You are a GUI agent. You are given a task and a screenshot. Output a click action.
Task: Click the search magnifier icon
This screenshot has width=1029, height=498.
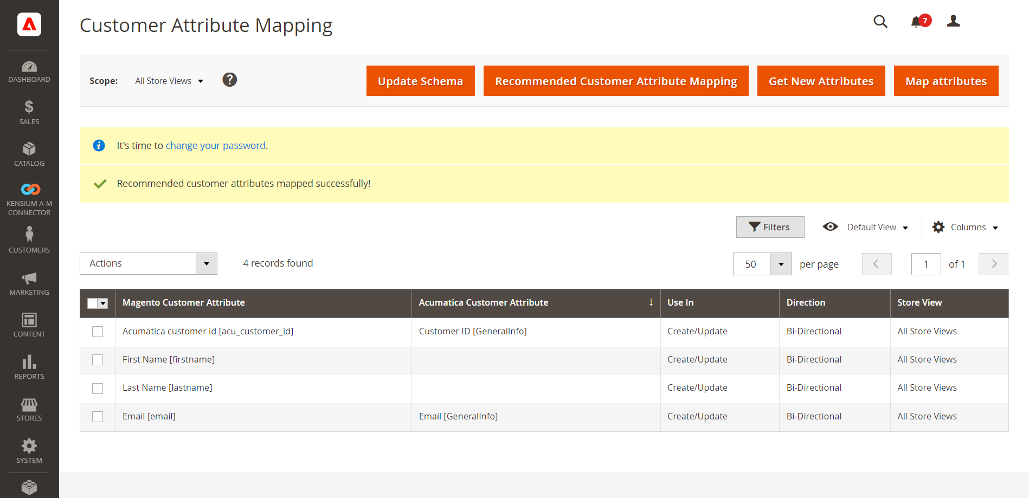point(880,22)
